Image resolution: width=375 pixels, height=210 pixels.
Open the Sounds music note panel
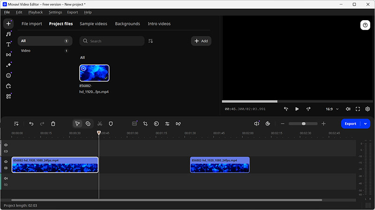[x=8, y=34]
